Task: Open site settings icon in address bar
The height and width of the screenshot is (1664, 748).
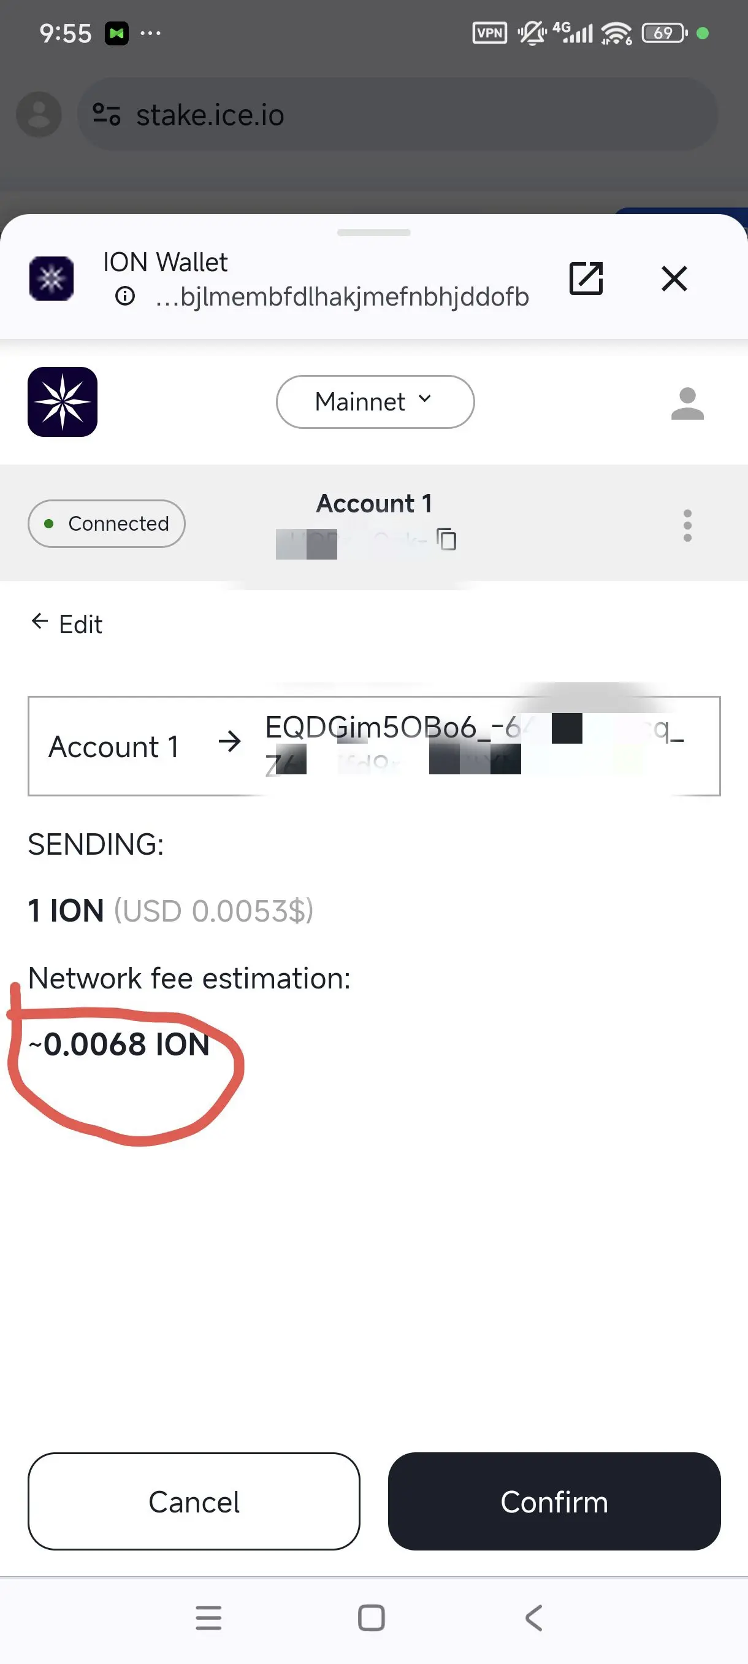Action: pyautogui.click(x=107, y=114)
